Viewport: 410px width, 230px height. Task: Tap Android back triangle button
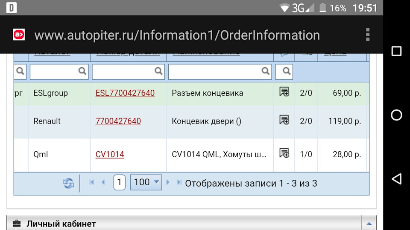[x=396, y=179]
